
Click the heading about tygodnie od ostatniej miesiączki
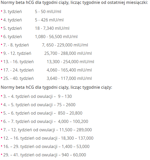[x=74, y=3]
